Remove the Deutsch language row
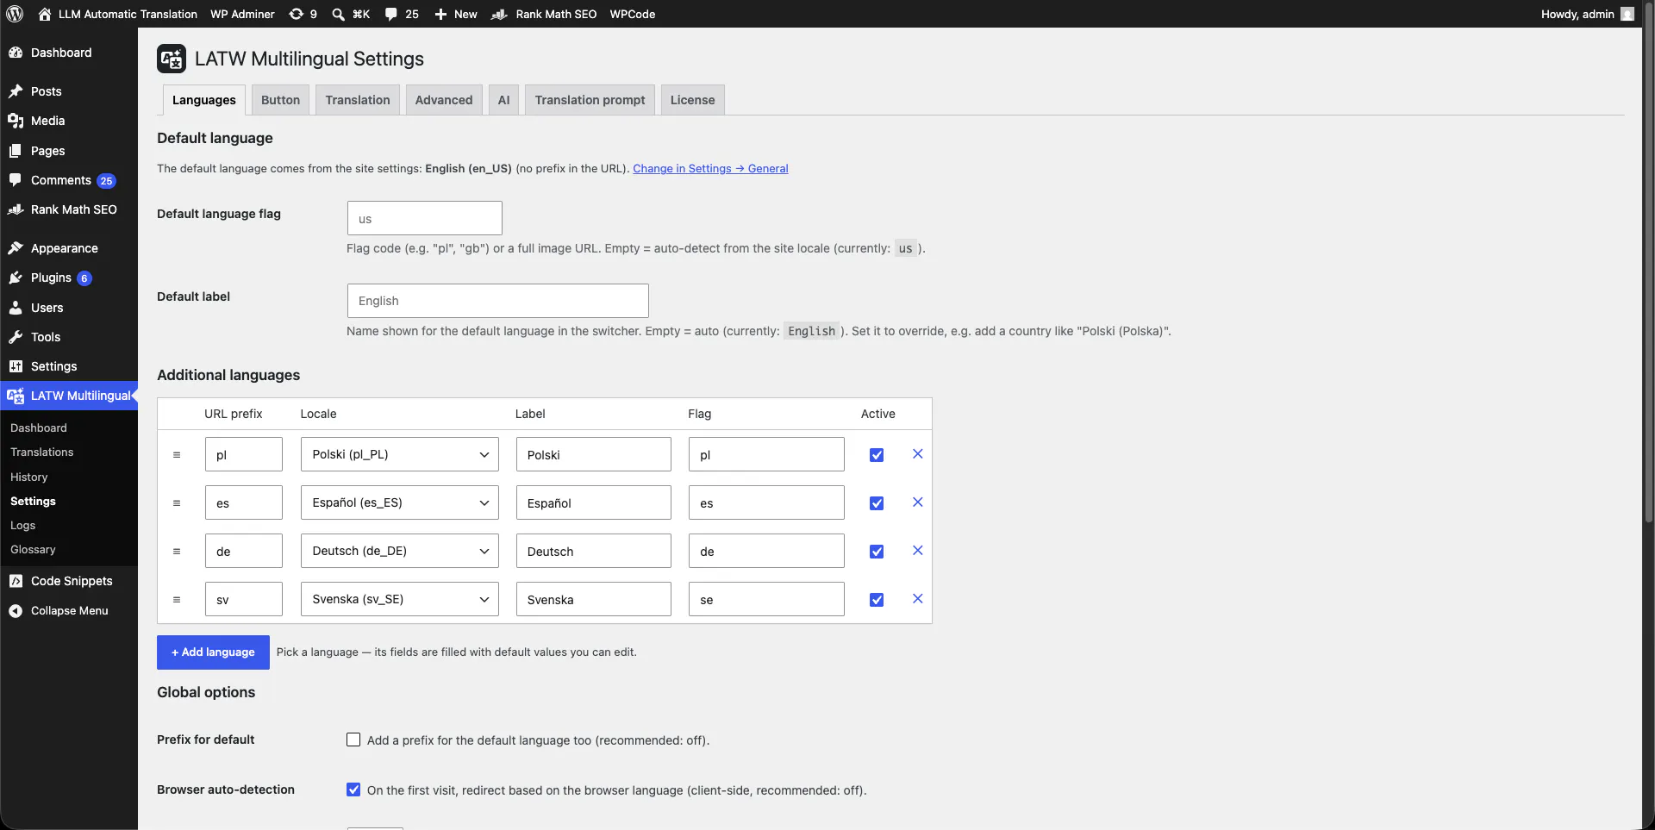The image size is (1655, 830). [x=917, y=551]
